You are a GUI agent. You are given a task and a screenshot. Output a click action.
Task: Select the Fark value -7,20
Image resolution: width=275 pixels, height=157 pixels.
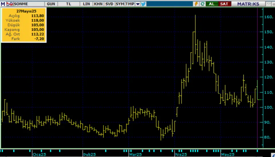point(39,39)
